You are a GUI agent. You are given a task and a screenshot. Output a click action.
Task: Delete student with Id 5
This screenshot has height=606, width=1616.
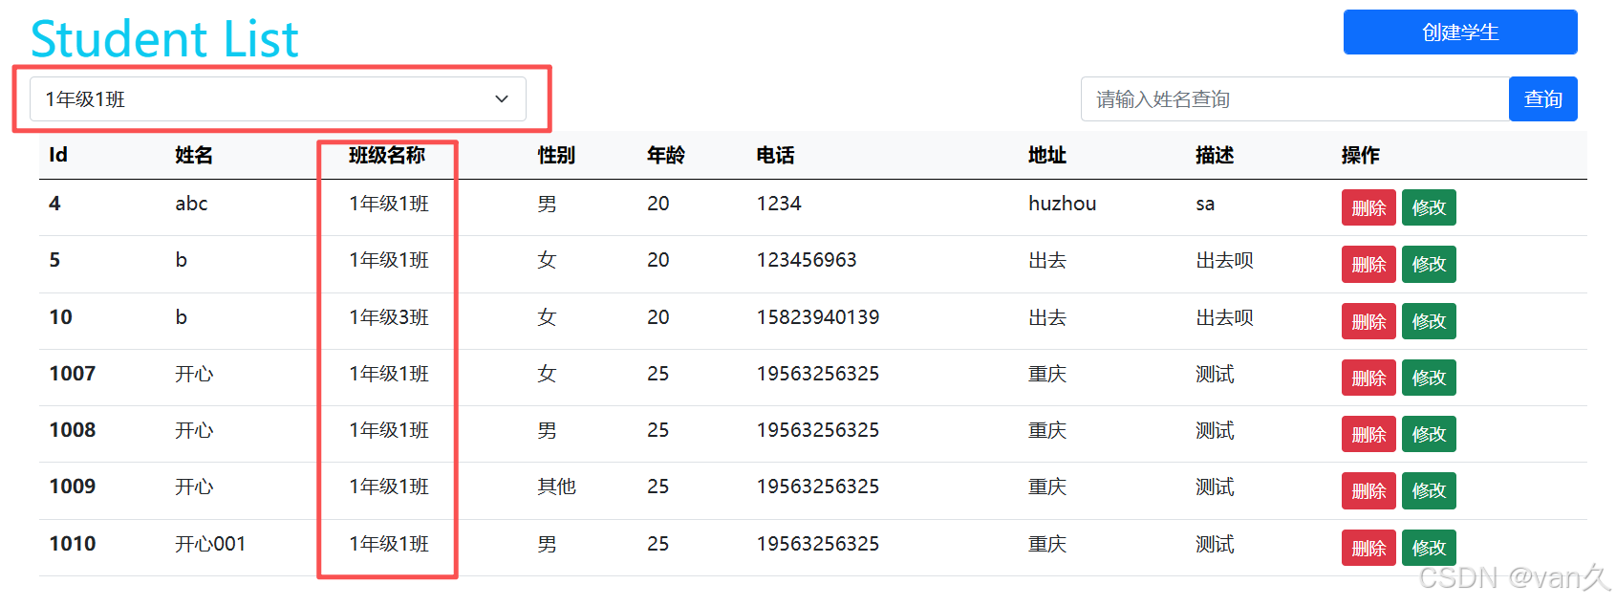point(1368,264)
